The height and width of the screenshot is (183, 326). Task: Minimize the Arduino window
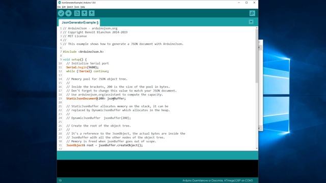point(239,3)
